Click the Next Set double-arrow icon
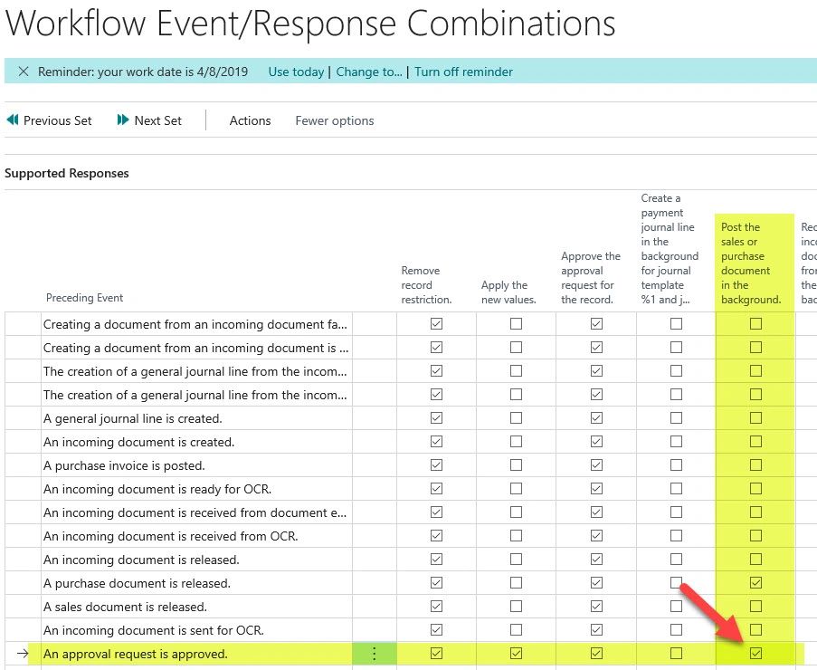This screenshot has height=670, width=817. 123,120
